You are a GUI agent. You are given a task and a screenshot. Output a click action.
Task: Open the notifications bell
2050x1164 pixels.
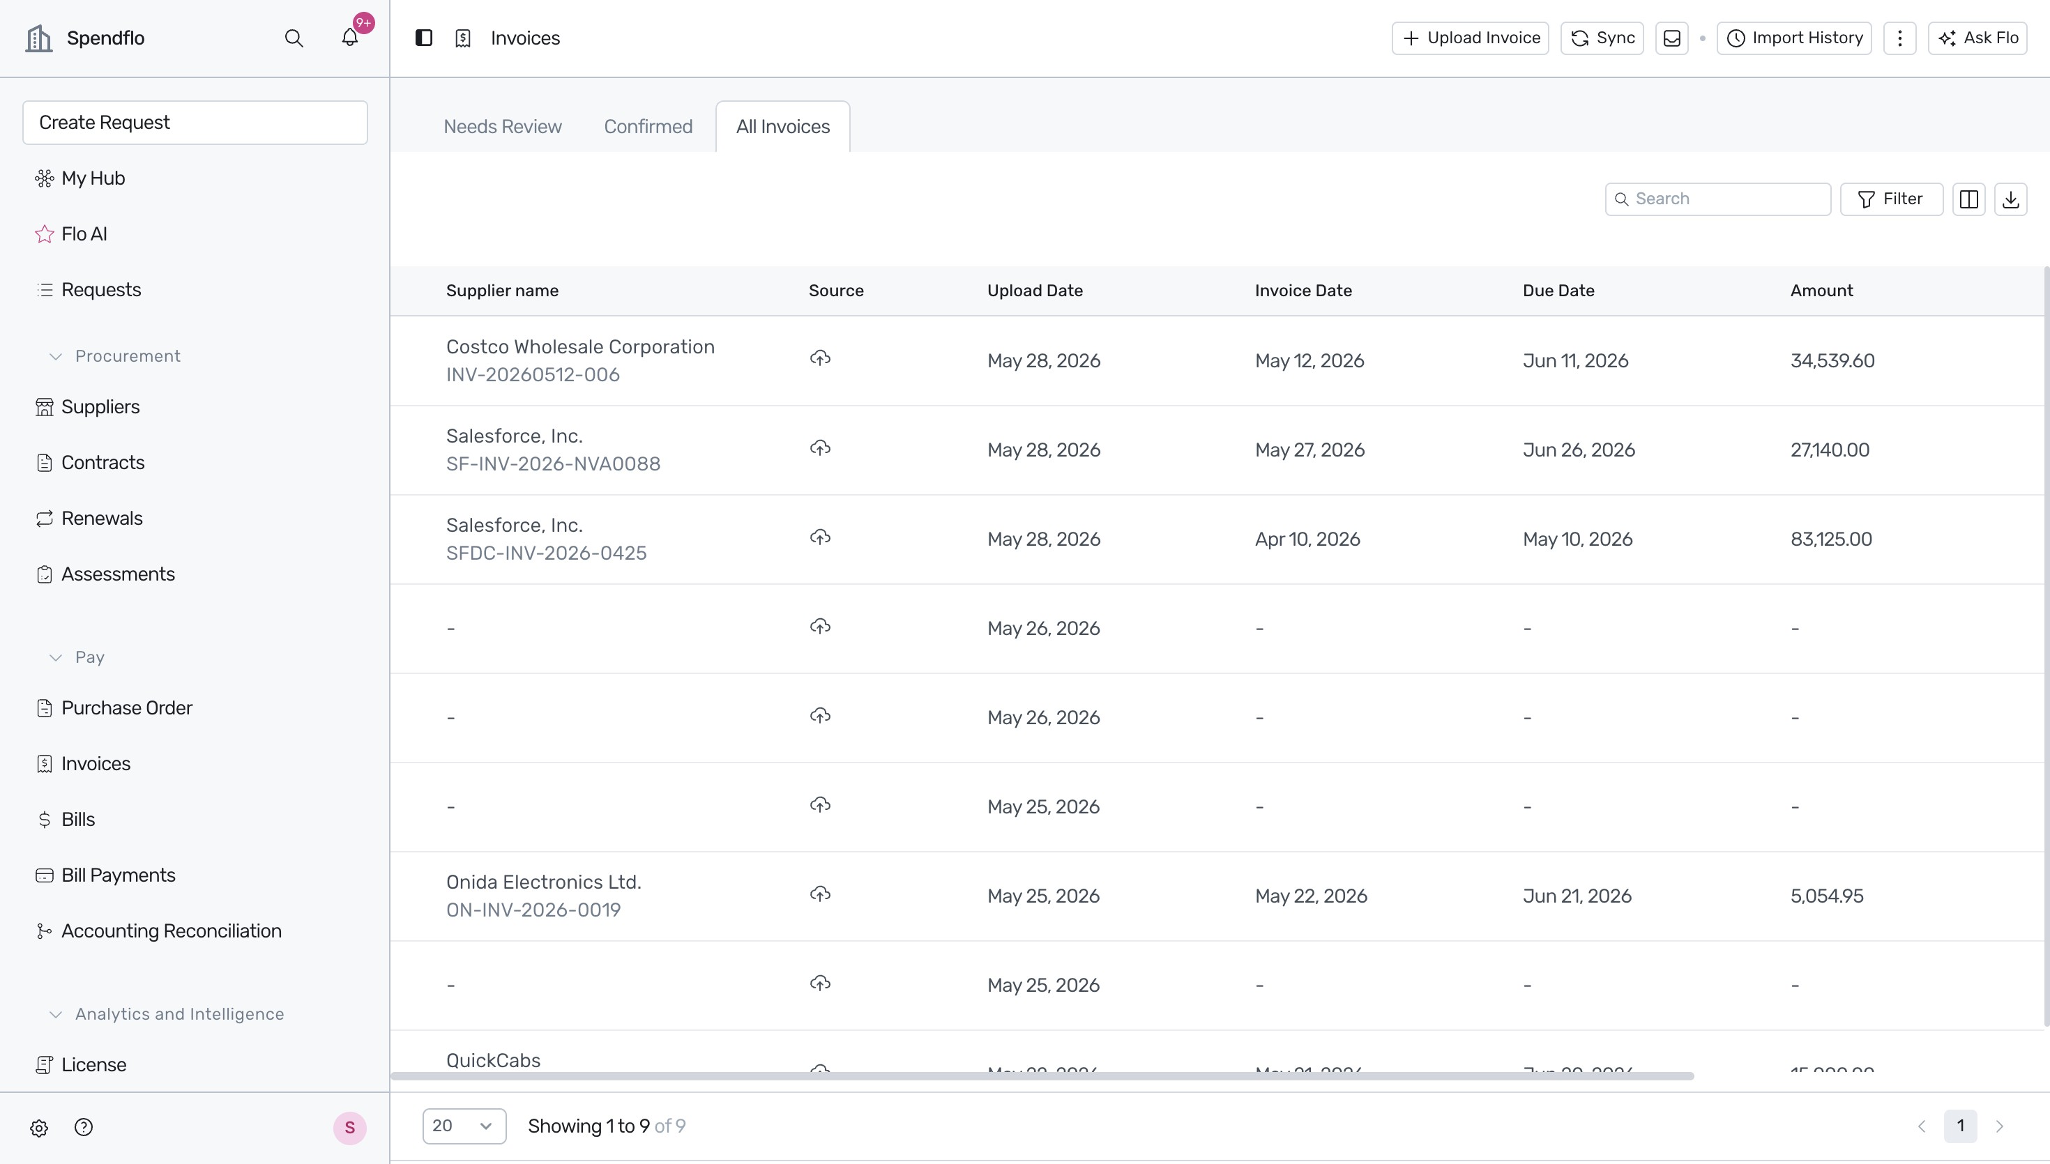coord(350,38)
